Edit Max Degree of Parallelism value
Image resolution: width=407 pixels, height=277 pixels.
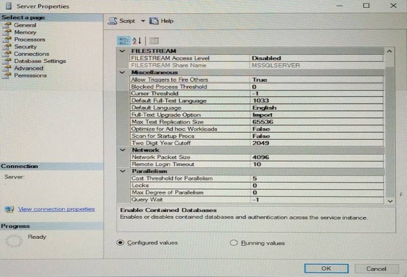pyautogui.click(x=316, y=192)
